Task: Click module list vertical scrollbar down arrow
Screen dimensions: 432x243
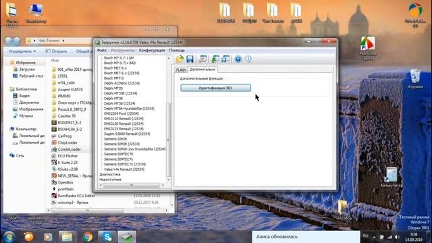Action: (169, 180)
